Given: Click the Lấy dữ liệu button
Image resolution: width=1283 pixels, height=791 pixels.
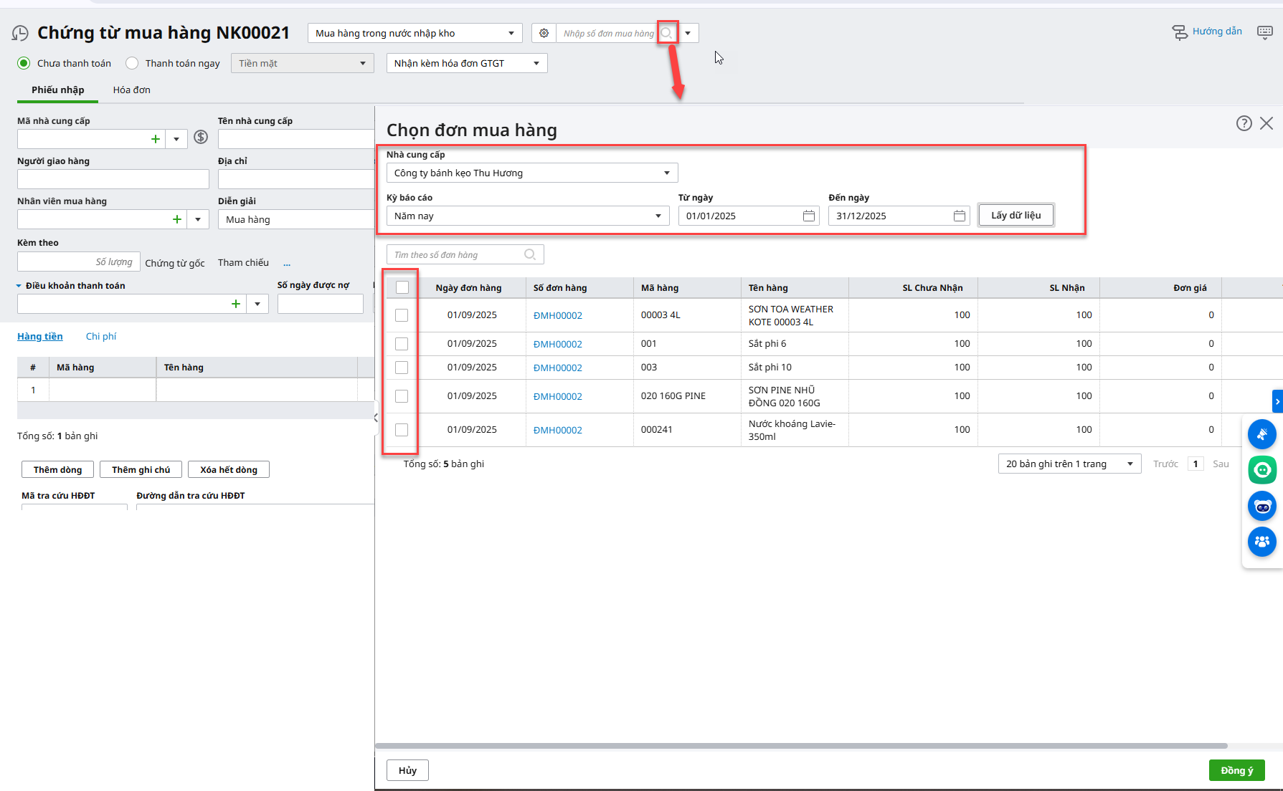Looking at the screenshot, I should 1015,215.
